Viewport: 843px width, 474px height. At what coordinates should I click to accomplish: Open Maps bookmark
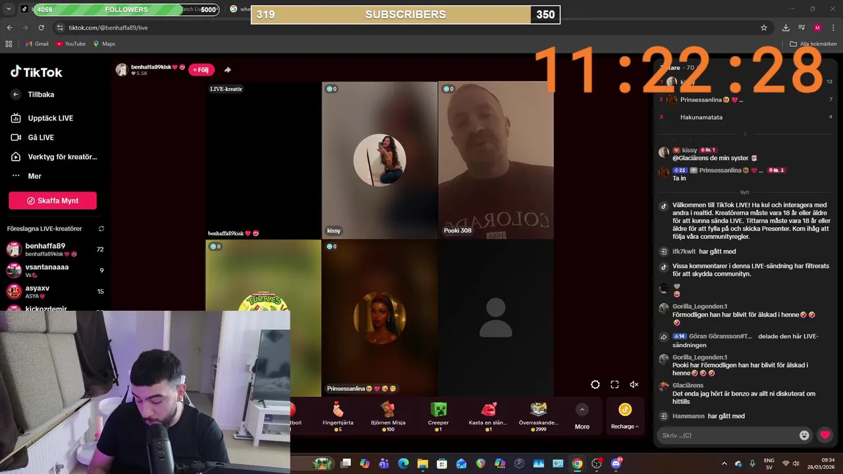(104, 44)
